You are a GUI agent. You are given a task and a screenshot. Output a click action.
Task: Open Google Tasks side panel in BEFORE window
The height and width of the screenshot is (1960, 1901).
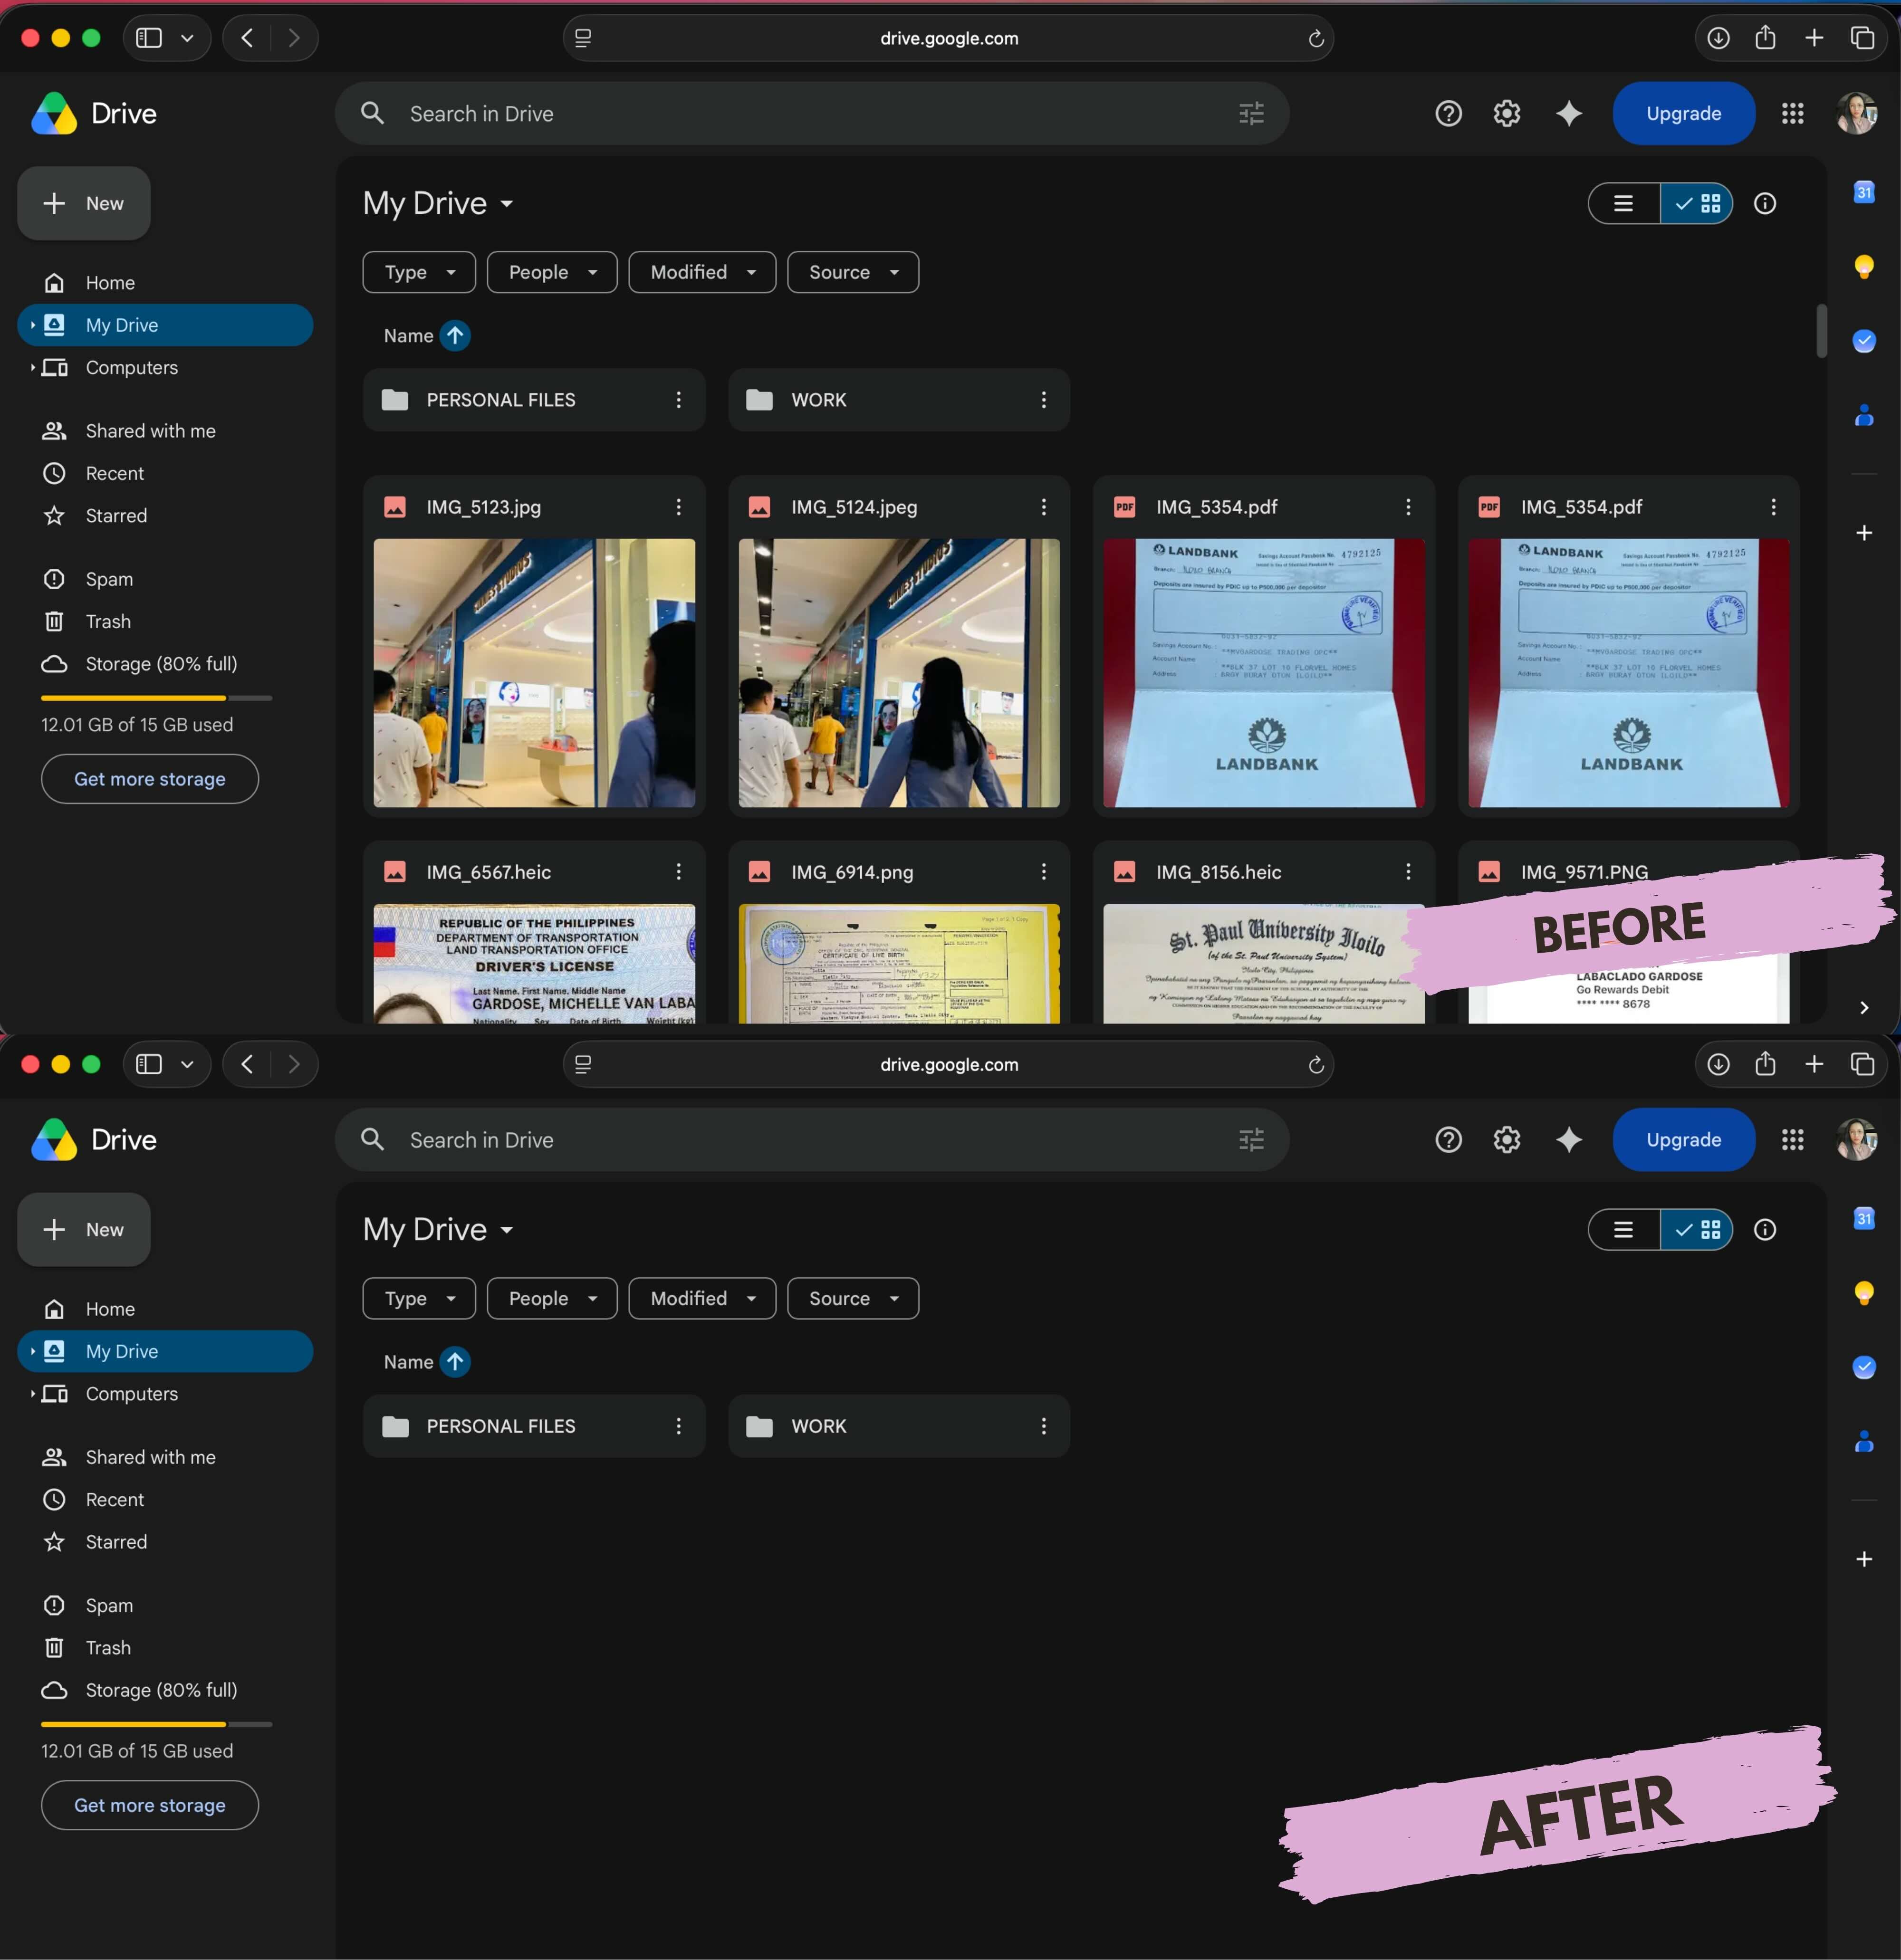click(1863, 340)
